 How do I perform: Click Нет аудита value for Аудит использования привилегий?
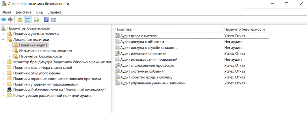[233, 59]
